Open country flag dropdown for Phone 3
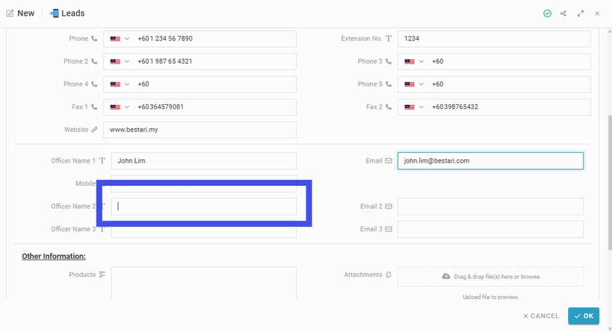Screen dimensions: 612x332 (414, 62)
